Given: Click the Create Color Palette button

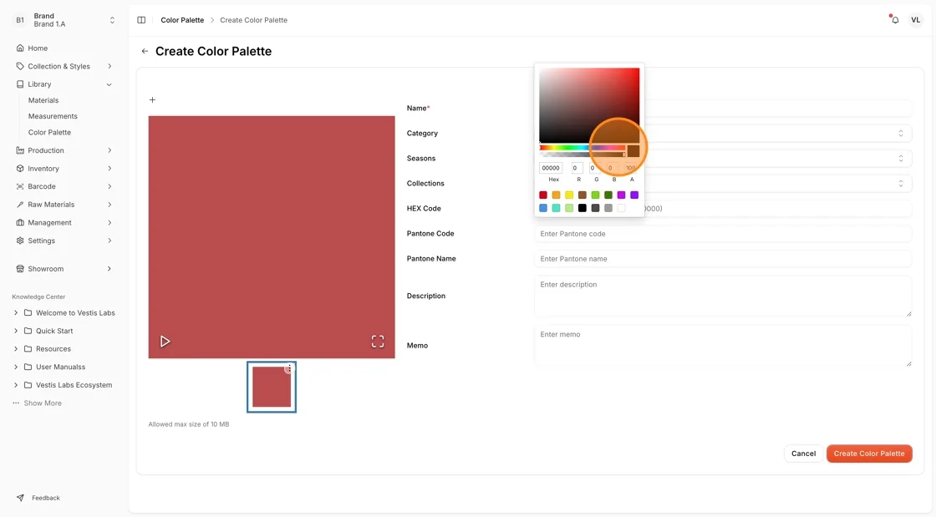Looking at the screenshot, I should pyautogui.click(x=869, y=454).
